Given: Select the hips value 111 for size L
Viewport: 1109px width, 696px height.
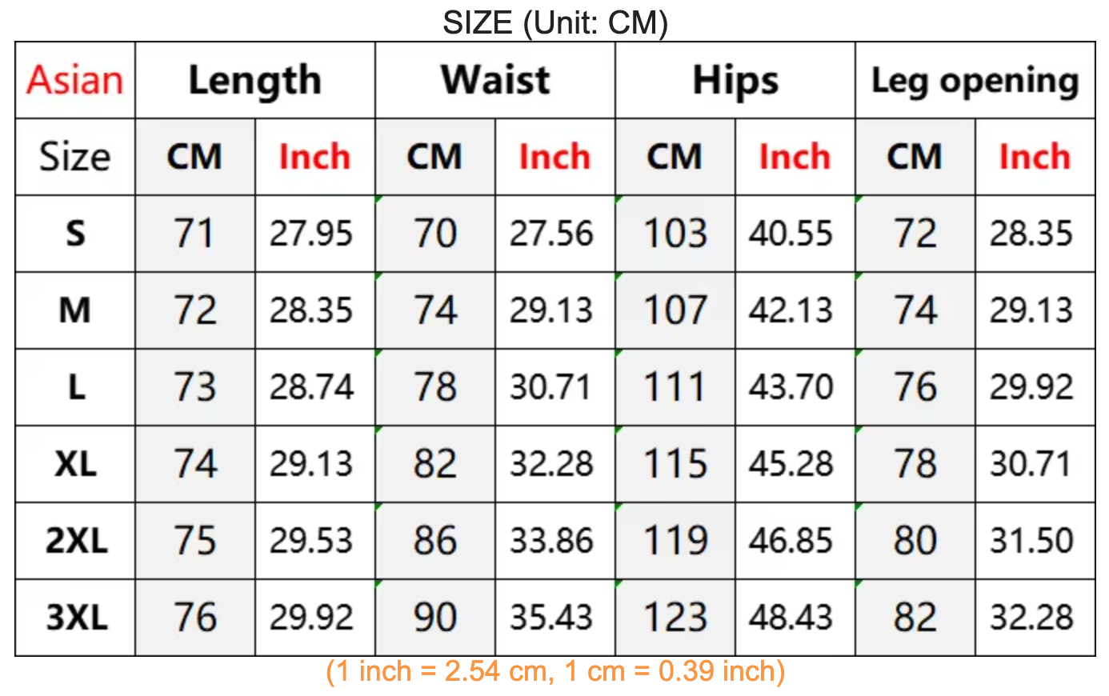Looking at the screenshot, I should pos(675,387).
